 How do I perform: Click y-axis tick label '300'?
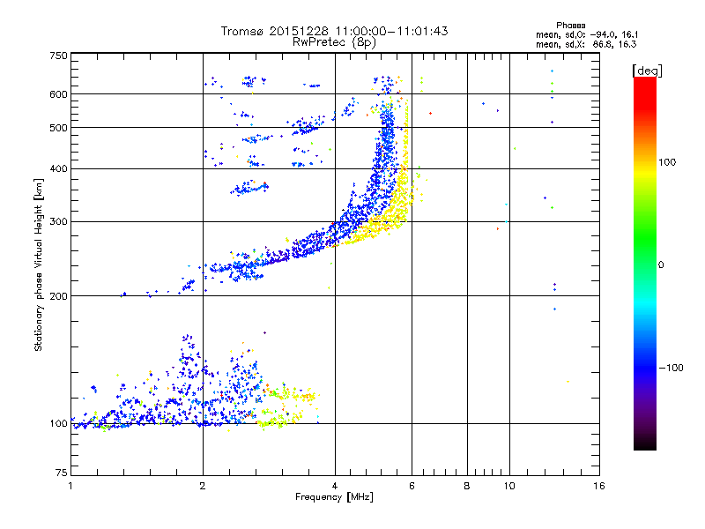58,221
